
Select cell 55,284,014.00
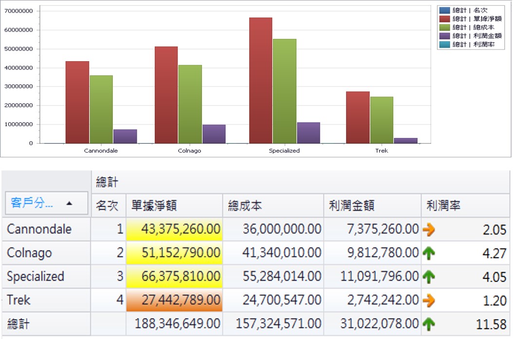point(273,277)
